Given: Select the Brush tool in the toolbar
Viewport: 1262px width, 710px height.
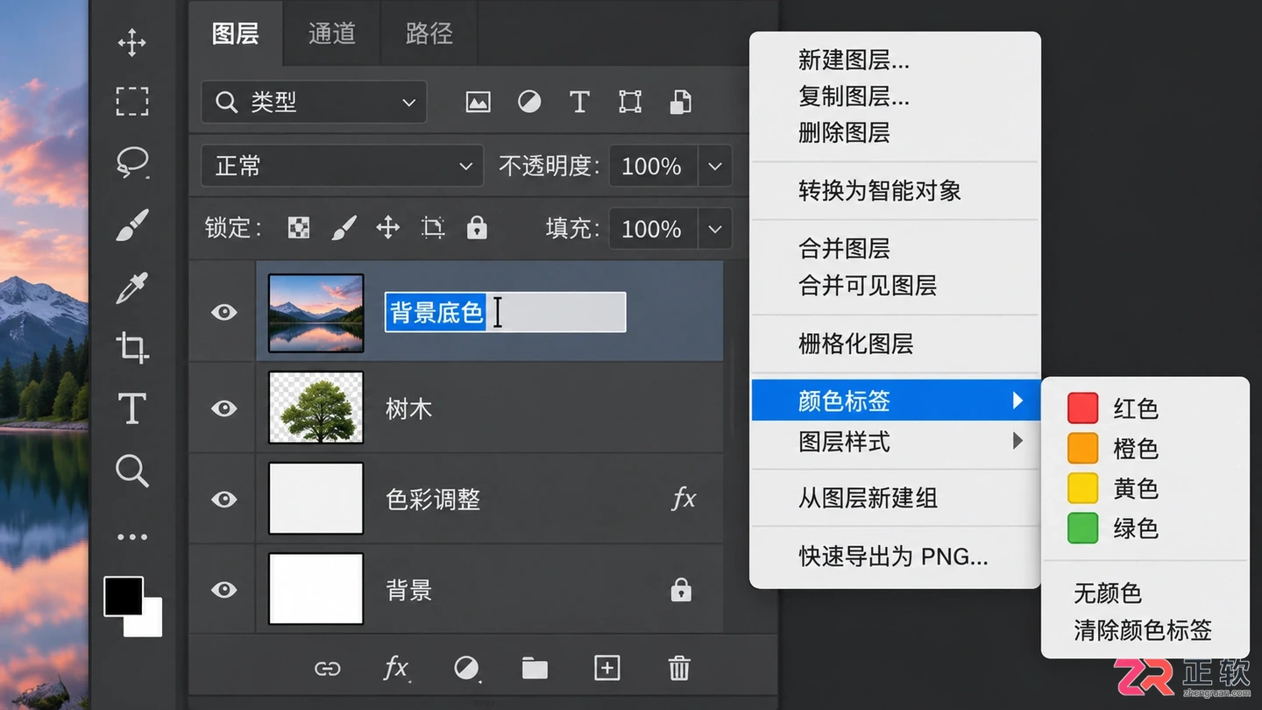Looking at the screenshot, I should pyautogui.click(x=132, y=225).
